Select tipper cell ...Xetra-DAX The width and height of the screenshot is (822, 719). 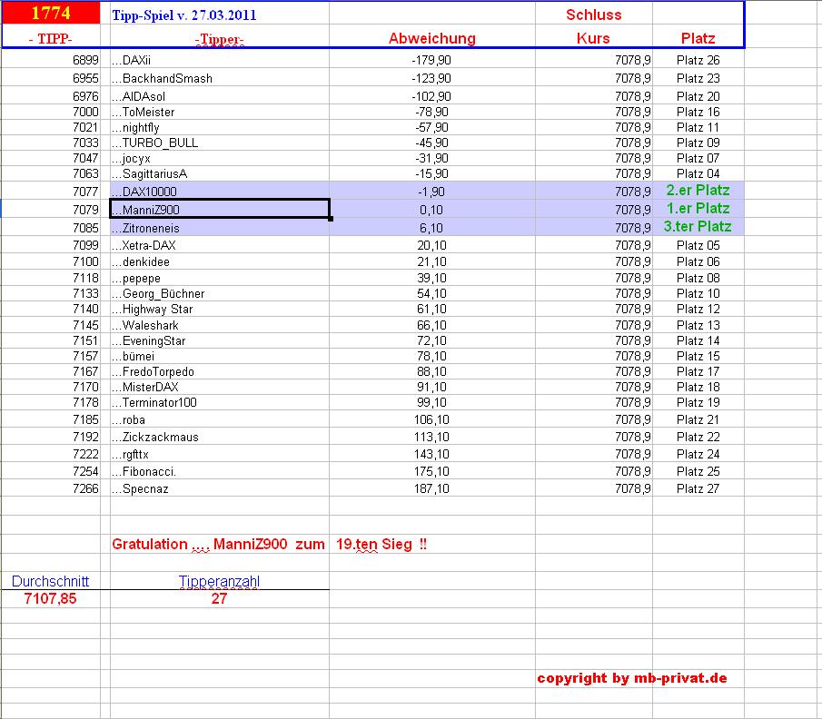point(220,245)
